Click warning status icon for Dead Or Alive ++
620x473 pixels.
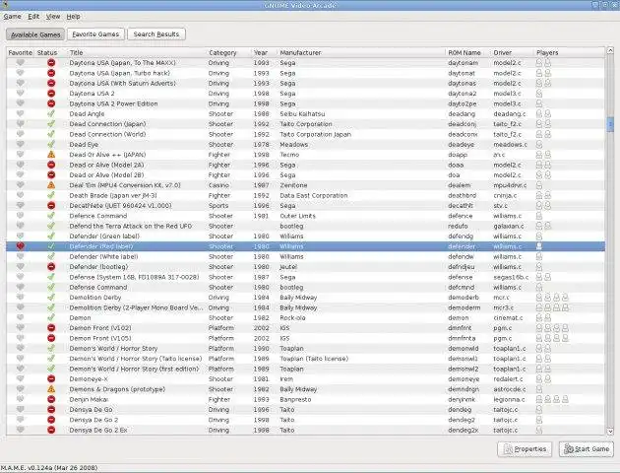(51, 155)
